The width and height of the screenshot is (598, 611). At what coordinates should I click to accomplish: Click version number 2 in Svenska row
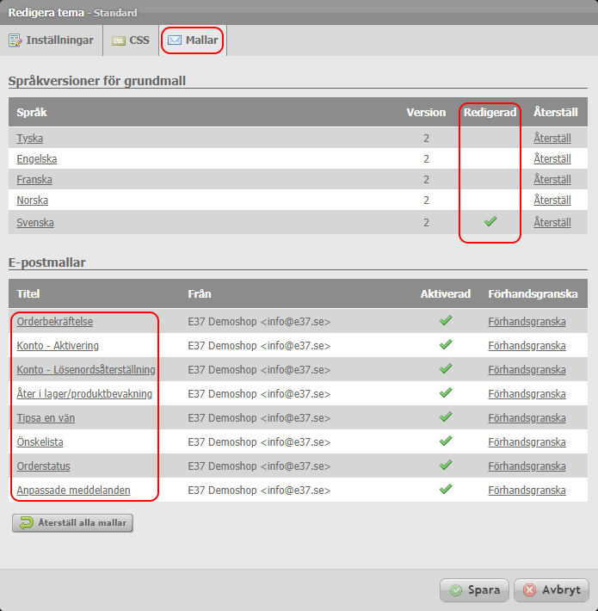click(x=426, y=223)
